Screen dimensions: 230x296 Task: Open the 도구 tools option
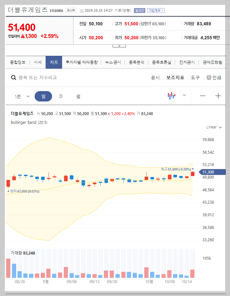coord(195,77)
